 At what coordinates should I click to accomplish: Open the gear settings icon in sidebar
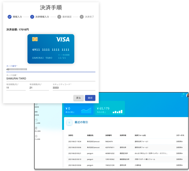coord(36,136)
